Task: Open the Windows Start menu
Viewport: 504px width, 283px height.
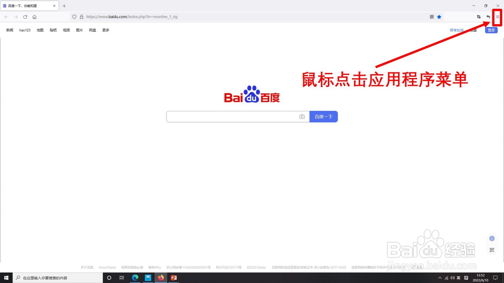Action: point(6,278)
